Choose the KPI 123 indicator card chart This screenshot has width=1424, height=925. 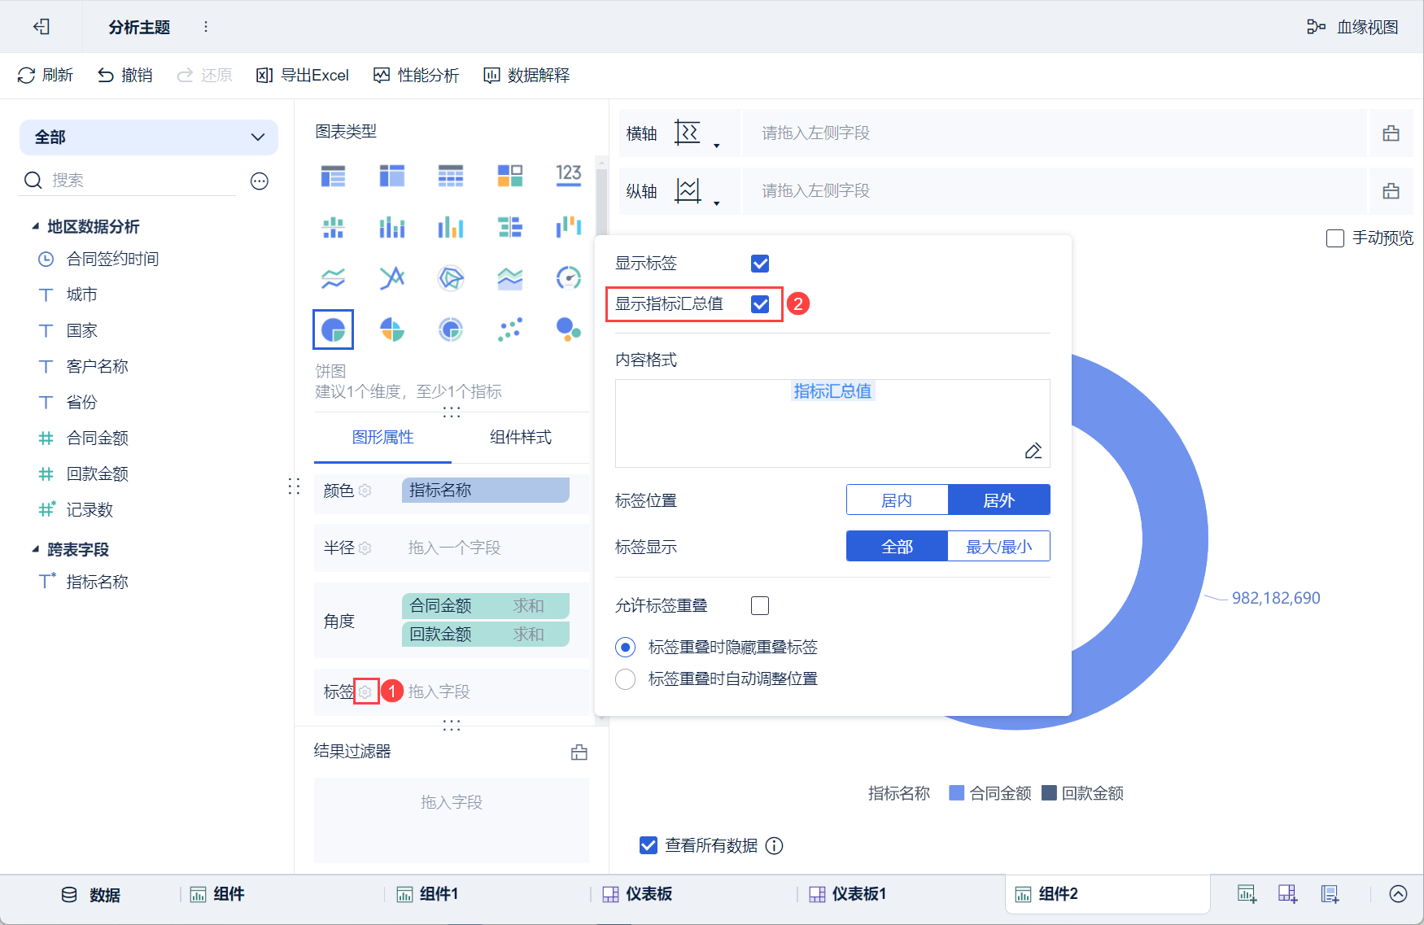tap(569, 175)
